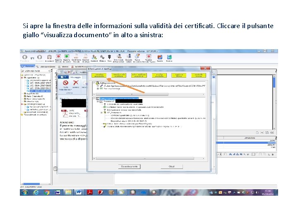Toggle checkbox beside highlighted 'Dettagli certificati' root
298x223 pixels.
(94, 99)
